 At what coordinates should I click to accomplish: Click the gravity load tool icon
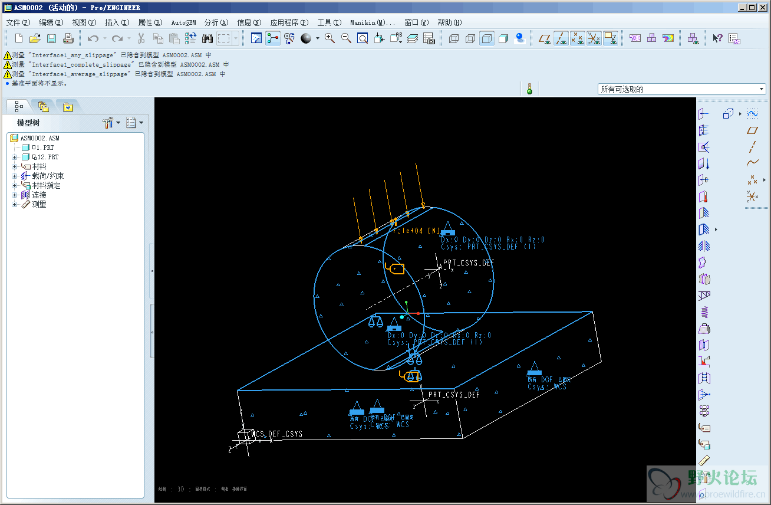pyautogui.click(x=704, y=163)
